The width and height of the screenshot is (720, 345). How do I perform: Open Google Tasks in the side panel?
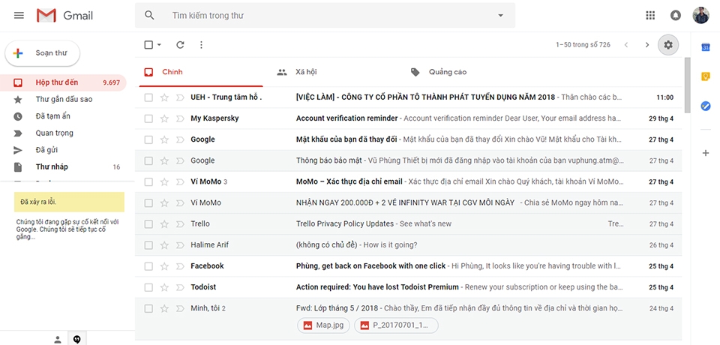(706, 106)
